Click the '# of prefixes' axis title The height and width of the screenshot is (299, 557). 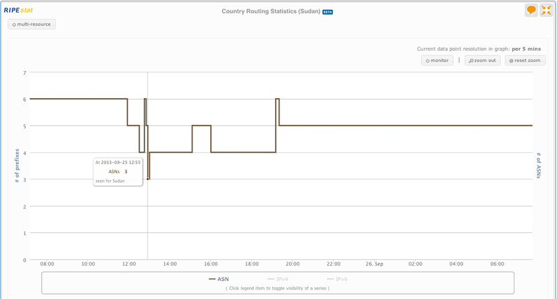(17, 165)
